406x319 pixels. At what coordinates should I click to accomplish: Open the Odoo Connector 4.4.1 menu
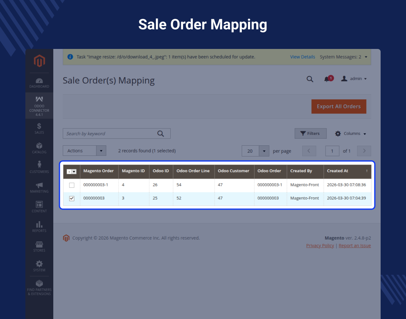(x=40, y=105)
